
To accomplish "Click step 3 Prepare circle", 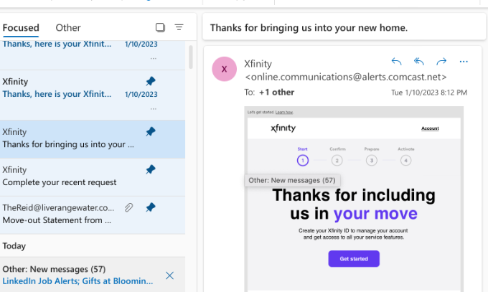I will [372, 161].
